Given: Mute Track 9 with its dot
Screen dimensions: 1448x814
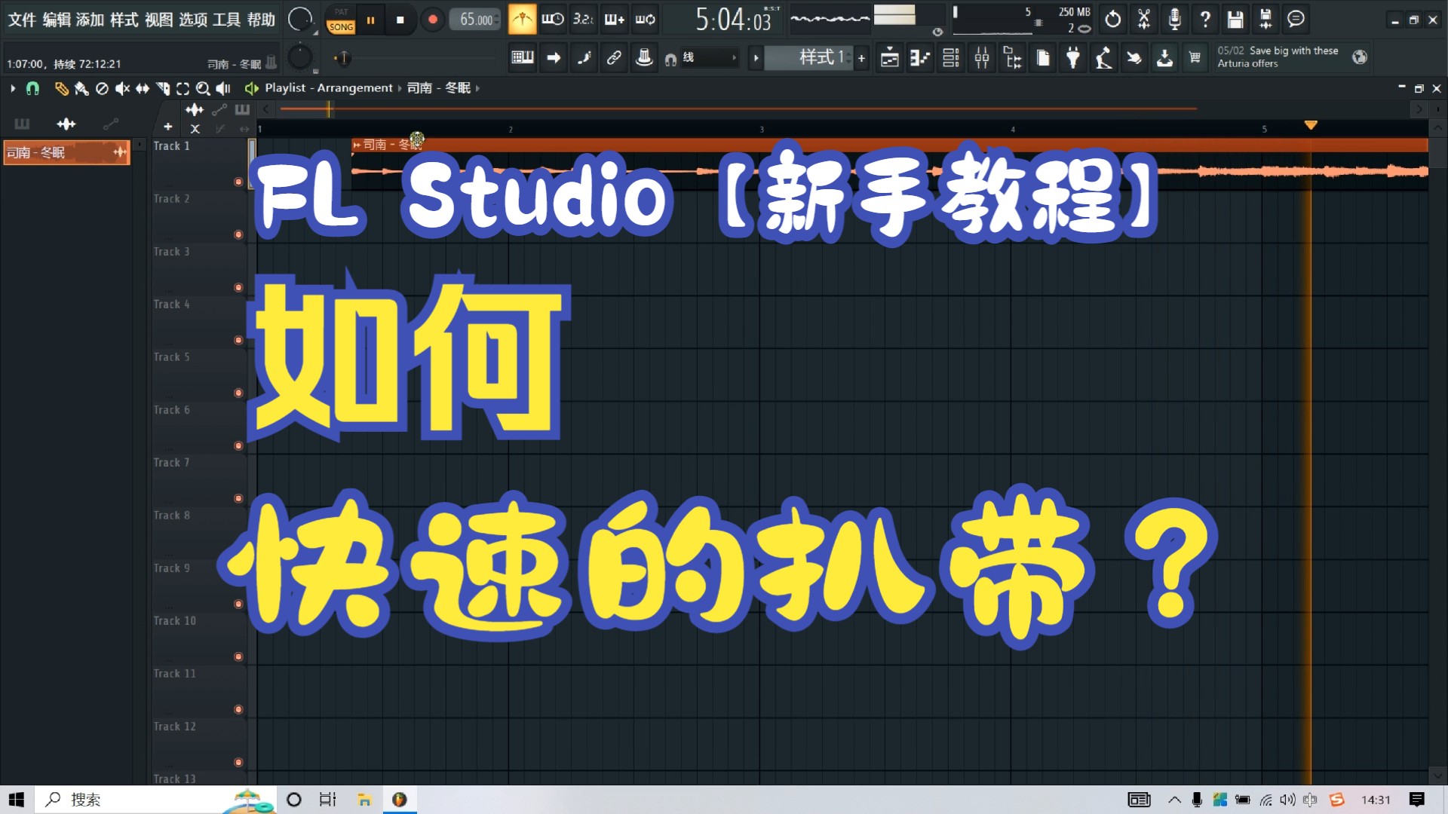Looking at the screenshot, I should click(x=238, y=604).
